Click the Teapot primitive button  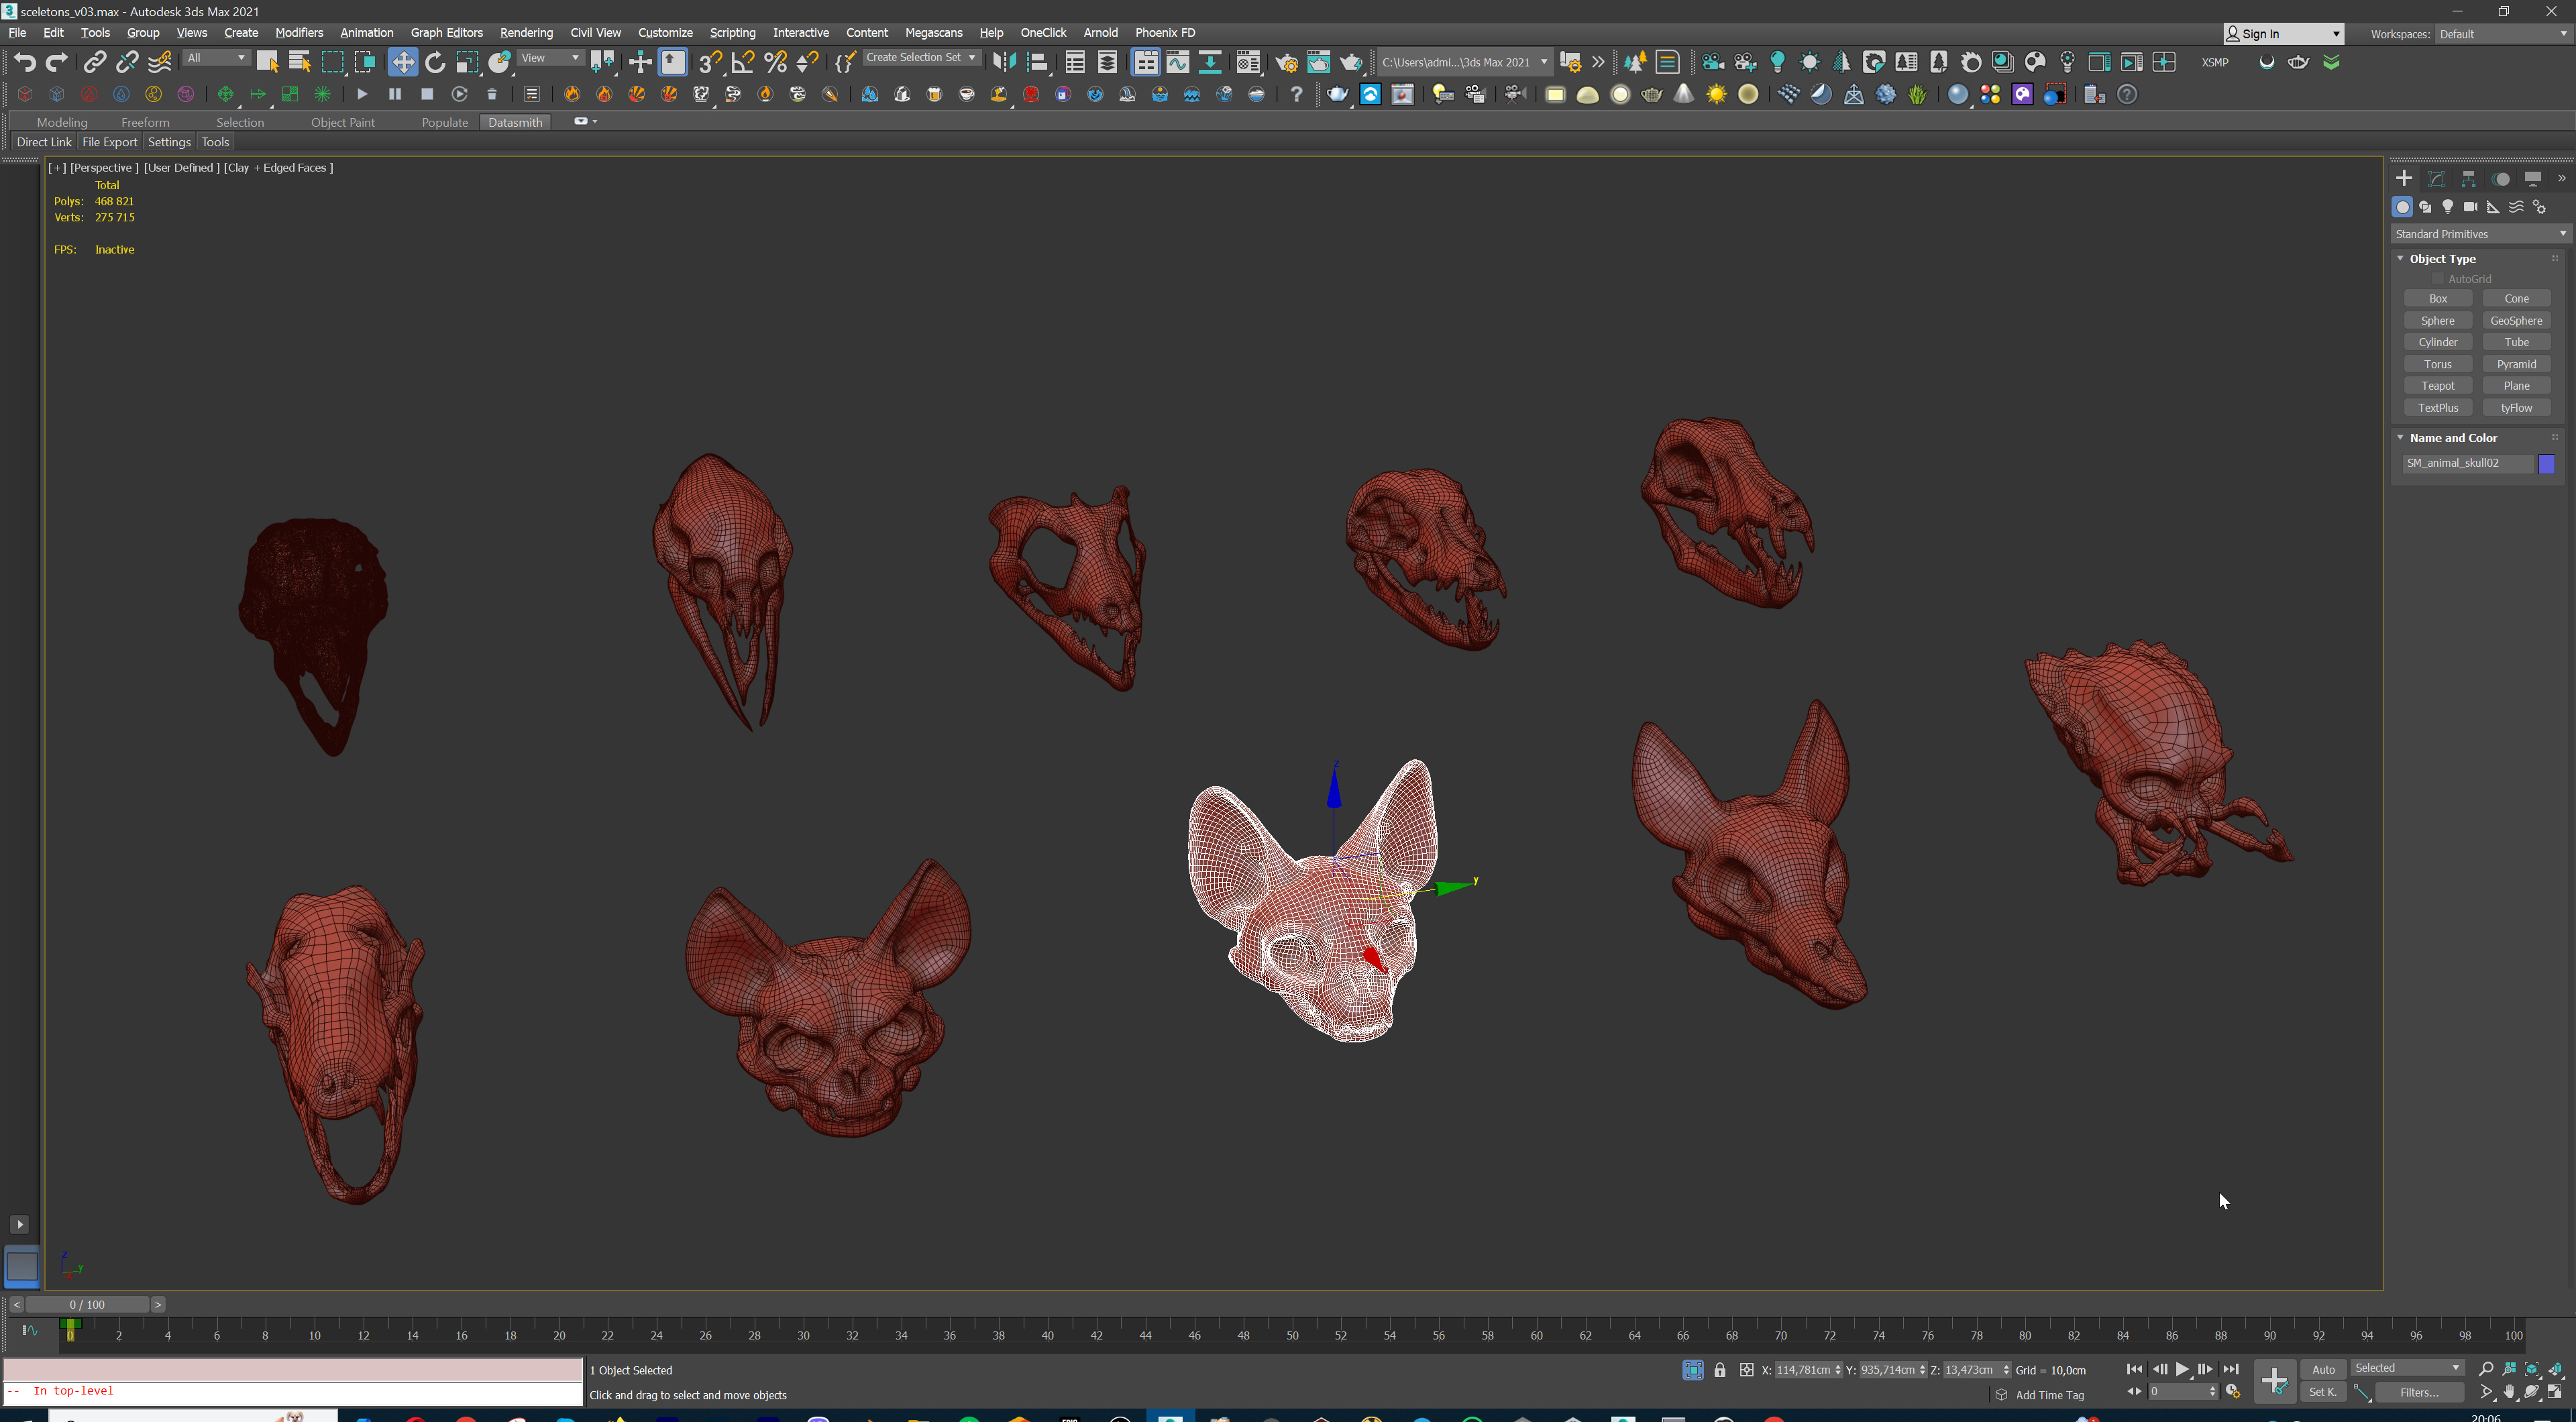tap(2438, 386)
